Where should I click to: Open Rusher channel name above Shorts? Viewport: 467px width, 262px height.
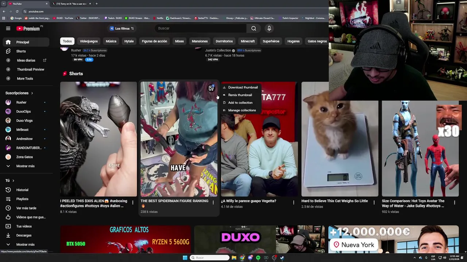76,50
